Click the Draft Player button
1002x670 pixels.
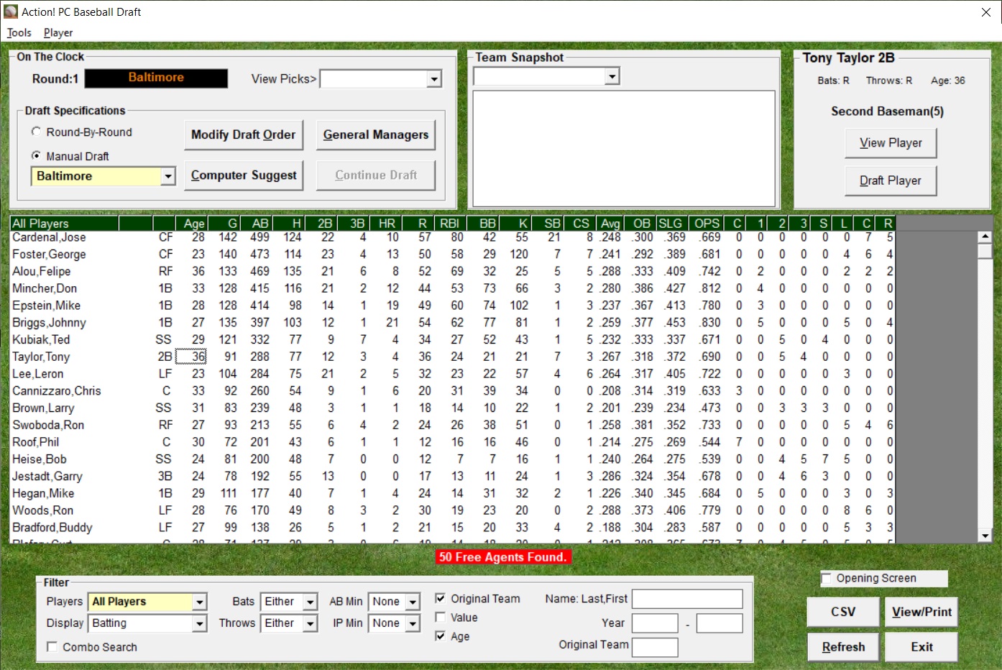coord(890,180)
